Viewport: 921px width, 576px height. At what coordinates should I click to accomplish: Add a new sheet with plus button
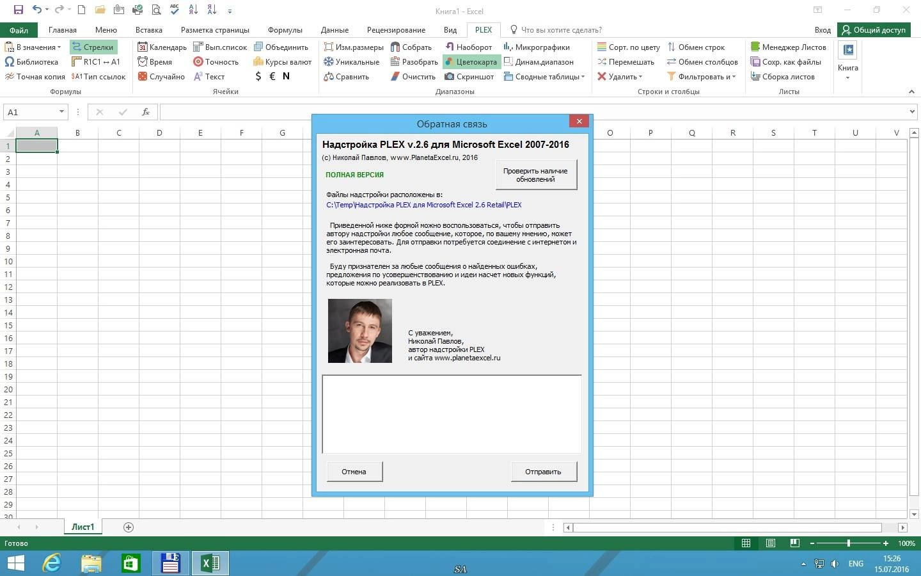pyautogui.click(x=129, y=527)
